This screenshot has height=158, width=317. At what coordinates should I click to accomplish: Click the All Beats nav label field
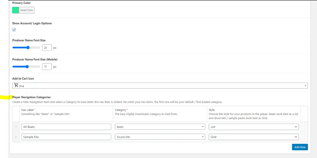[x=66, y=127]
